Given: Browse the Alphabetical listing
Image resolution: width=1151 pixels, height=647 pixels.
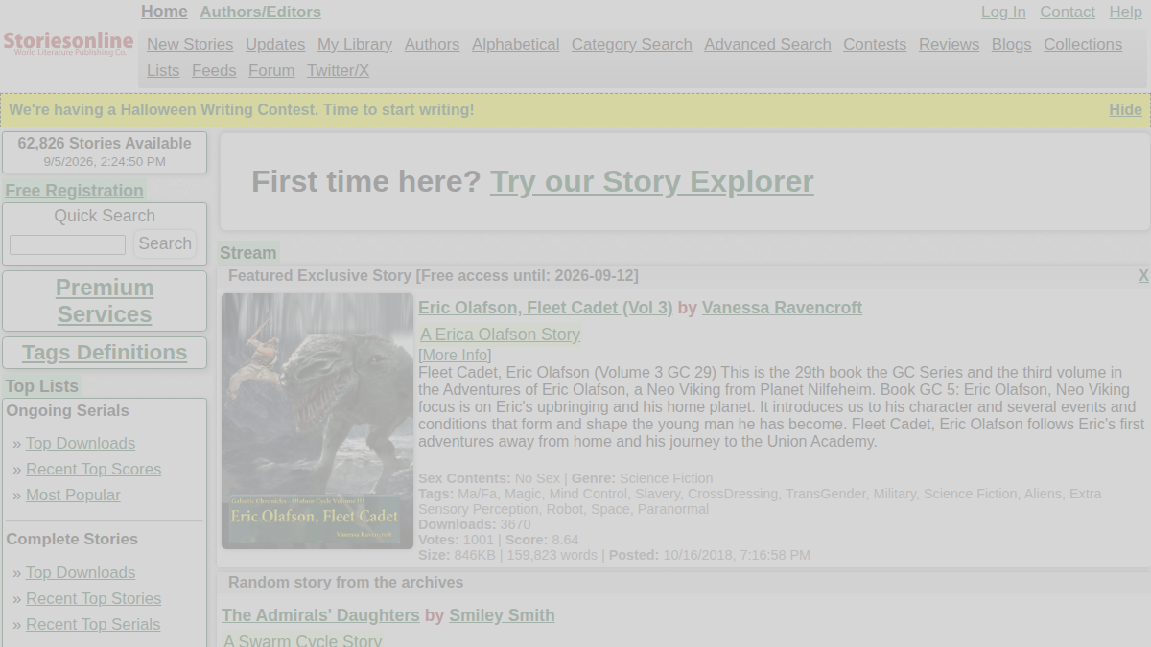Looking at the screenshot, I should click(x=515, y=44).
